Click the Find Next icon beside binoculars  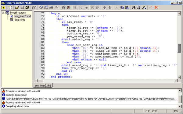(x=139, y=8)
